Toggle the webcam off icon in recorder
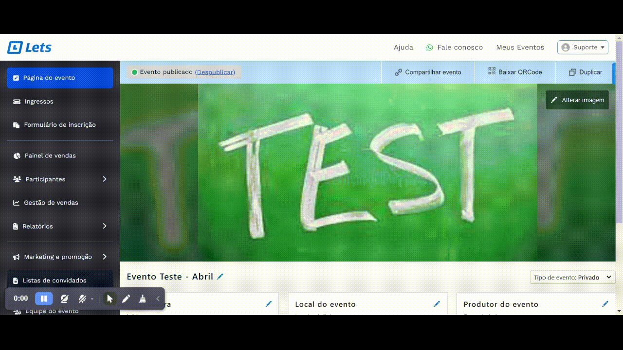Viewport: 623px width, 350px height. point(64,298)
